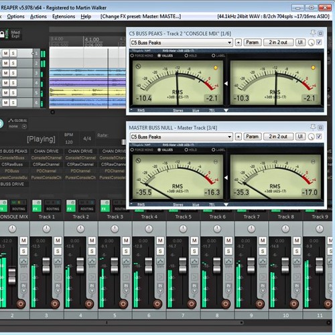Click wet/dry knob in MASTER BUSS NULL window
This screenshot has height=335, width=335.
(x=311, y=137)
